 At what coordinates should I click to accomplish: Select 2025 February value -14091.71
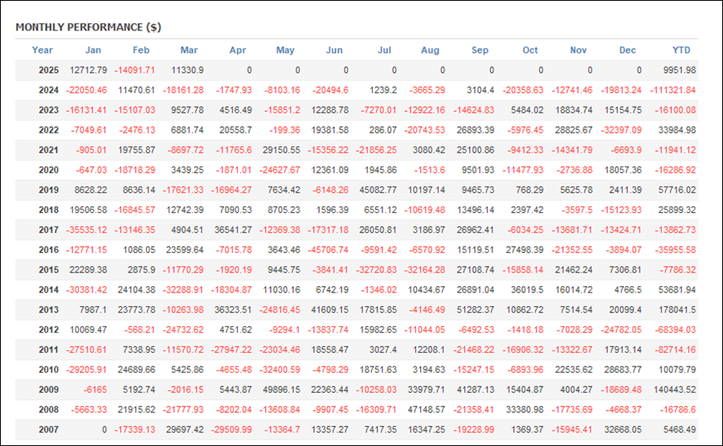[135, 70]
